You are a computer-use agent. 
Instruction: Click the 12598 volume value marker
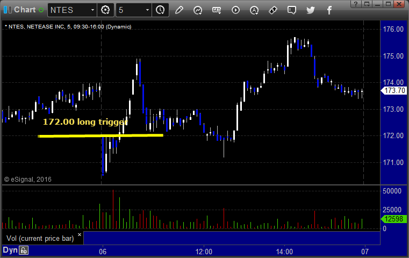(394, 219)
